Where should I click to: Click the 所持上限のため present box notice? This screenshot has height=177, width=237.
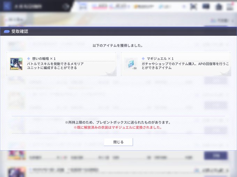118,123
